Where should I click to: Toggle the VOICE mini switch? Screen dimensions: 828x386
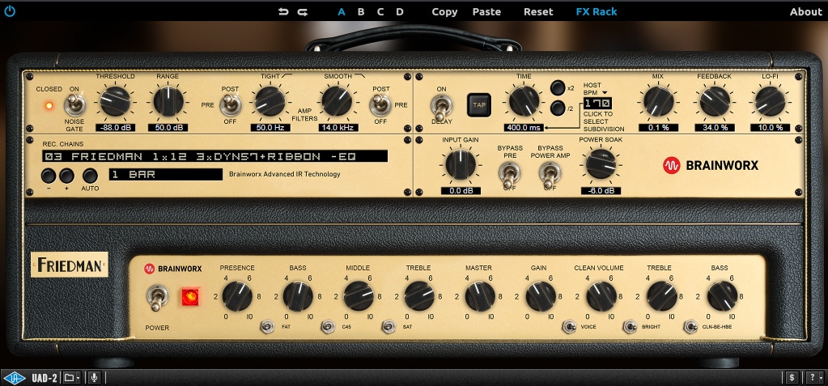569,327
